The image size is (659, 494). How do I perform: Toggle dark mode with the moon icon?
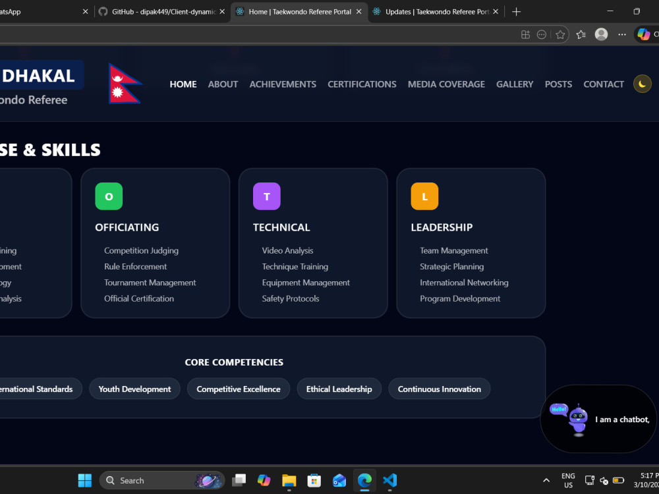pos(642,84)
